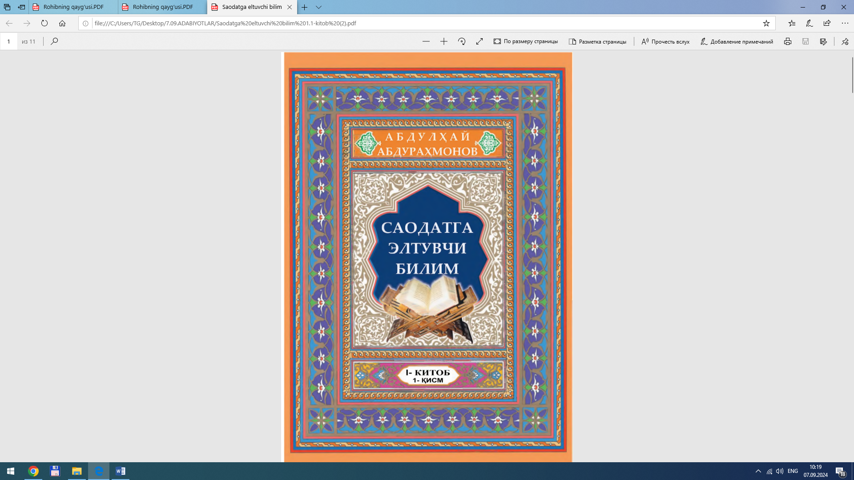
Task: Open the tab preview chevron dropdown
Action: click(x=318, y=7)
